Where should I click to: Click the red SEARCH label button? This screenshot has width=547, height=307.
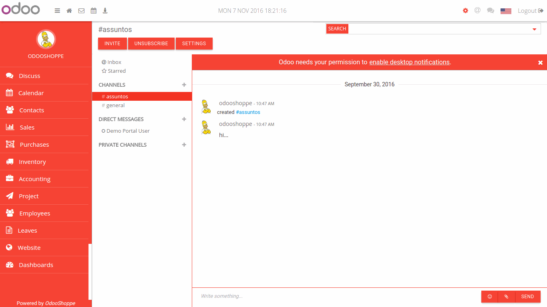click(x=337, y=29)
